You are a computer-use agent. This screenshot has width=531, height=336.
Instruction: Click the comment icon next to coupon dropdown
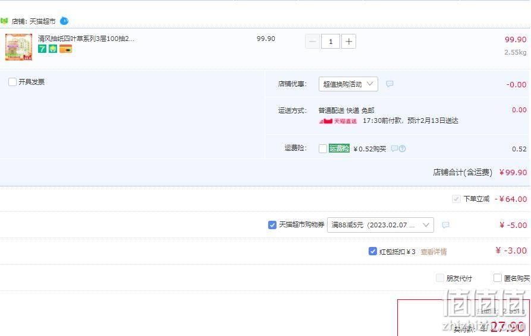click(x=445, y=225)
